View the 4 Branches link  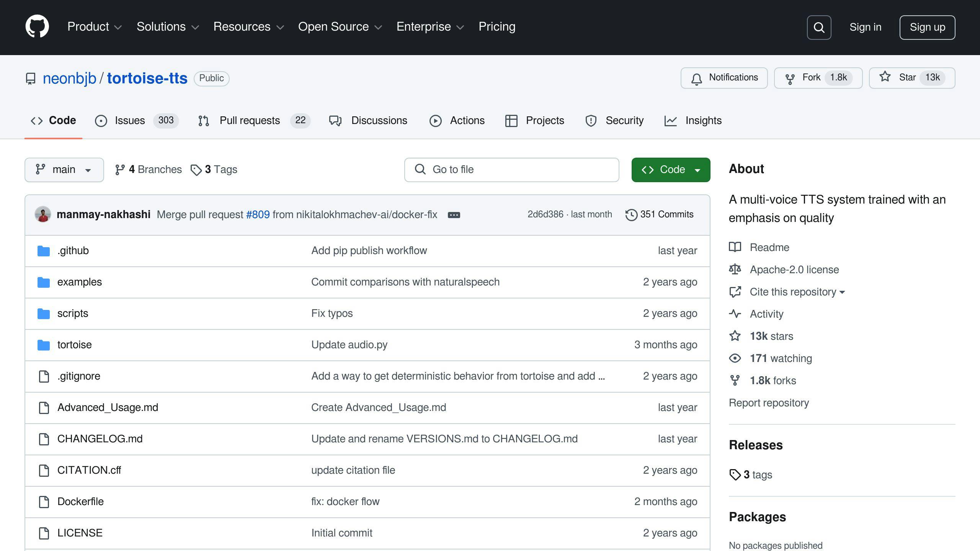coord(149,170)
